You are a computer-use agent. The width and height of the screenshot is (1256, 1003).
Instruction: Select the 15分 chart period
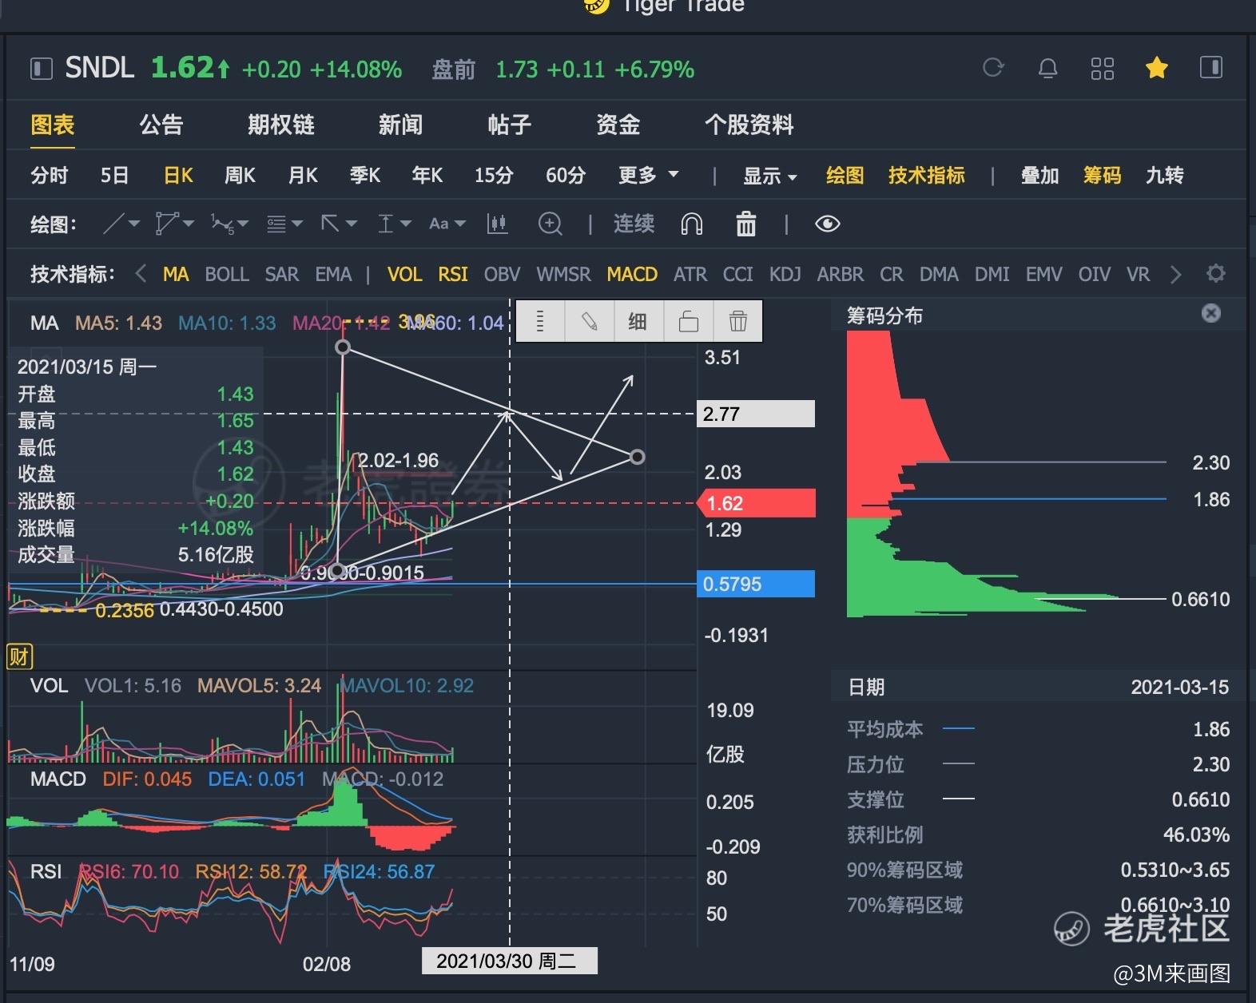[494, 176]
